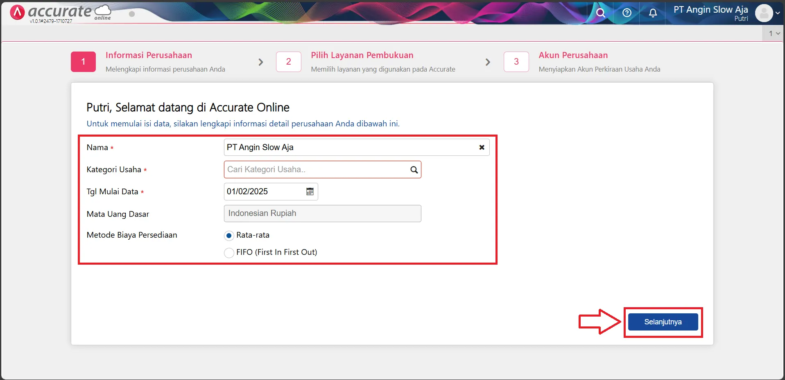Open the search magnifier in header
The height and width of the screenshot is (380, 785).
600,13
